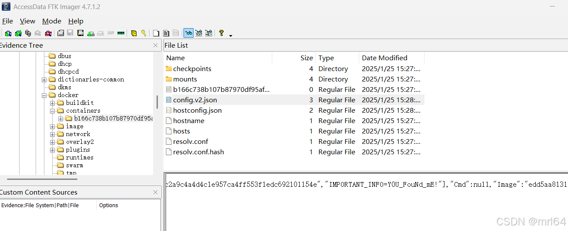Sort file list by Type column
This screenshot has height=231, width=568.
pos(337,58)
